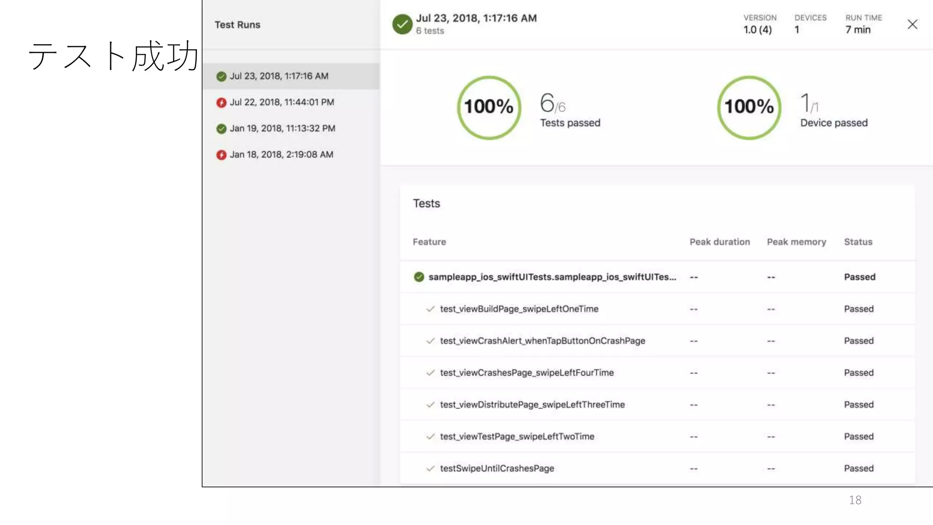Collapse the sampleapp_ios_swiftUITests feature group

click(x=552, y=277)
